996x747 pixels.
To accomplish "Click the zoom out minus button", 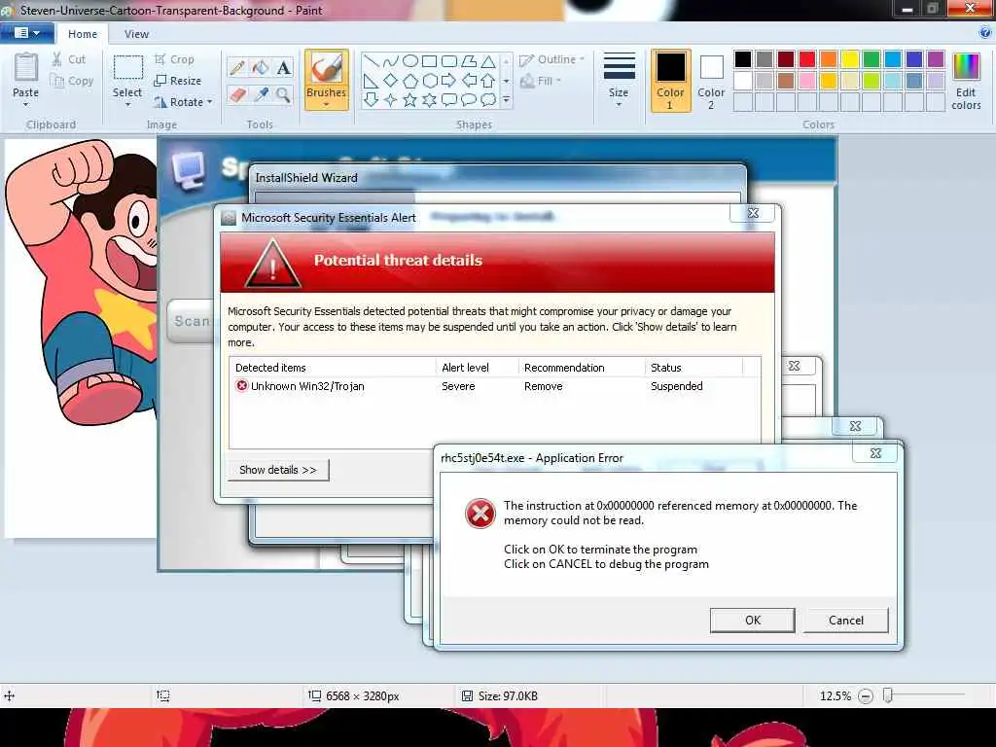I will tap(865, 696).
